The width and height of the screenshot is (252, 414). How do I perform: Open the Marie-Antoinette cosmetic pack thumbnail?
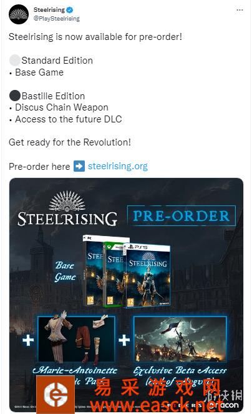[x=76, y=339]
